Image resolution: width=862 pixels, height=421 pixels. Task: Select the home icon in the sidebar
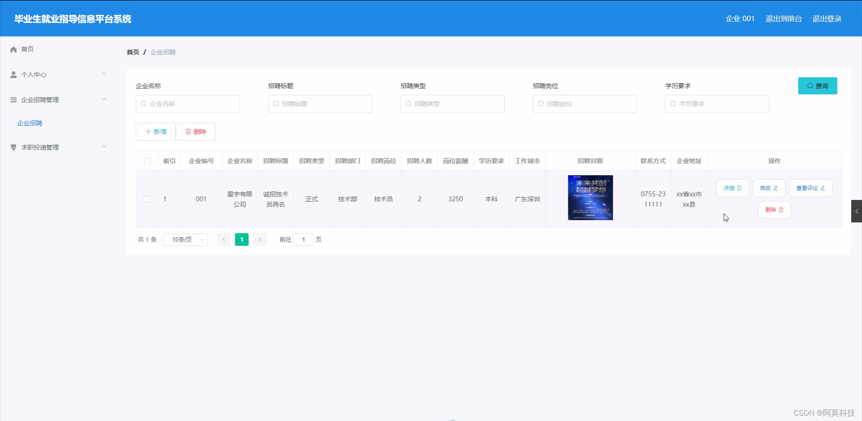click(x=13, y=49)
